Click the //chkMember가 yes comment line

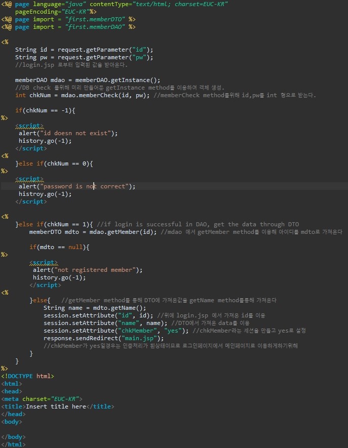click(x=171, y=346)
